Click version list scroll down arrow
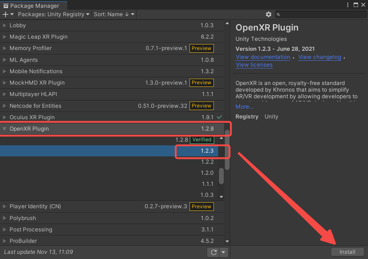Viewport: 368px width, 259px height. coord(221,197)
